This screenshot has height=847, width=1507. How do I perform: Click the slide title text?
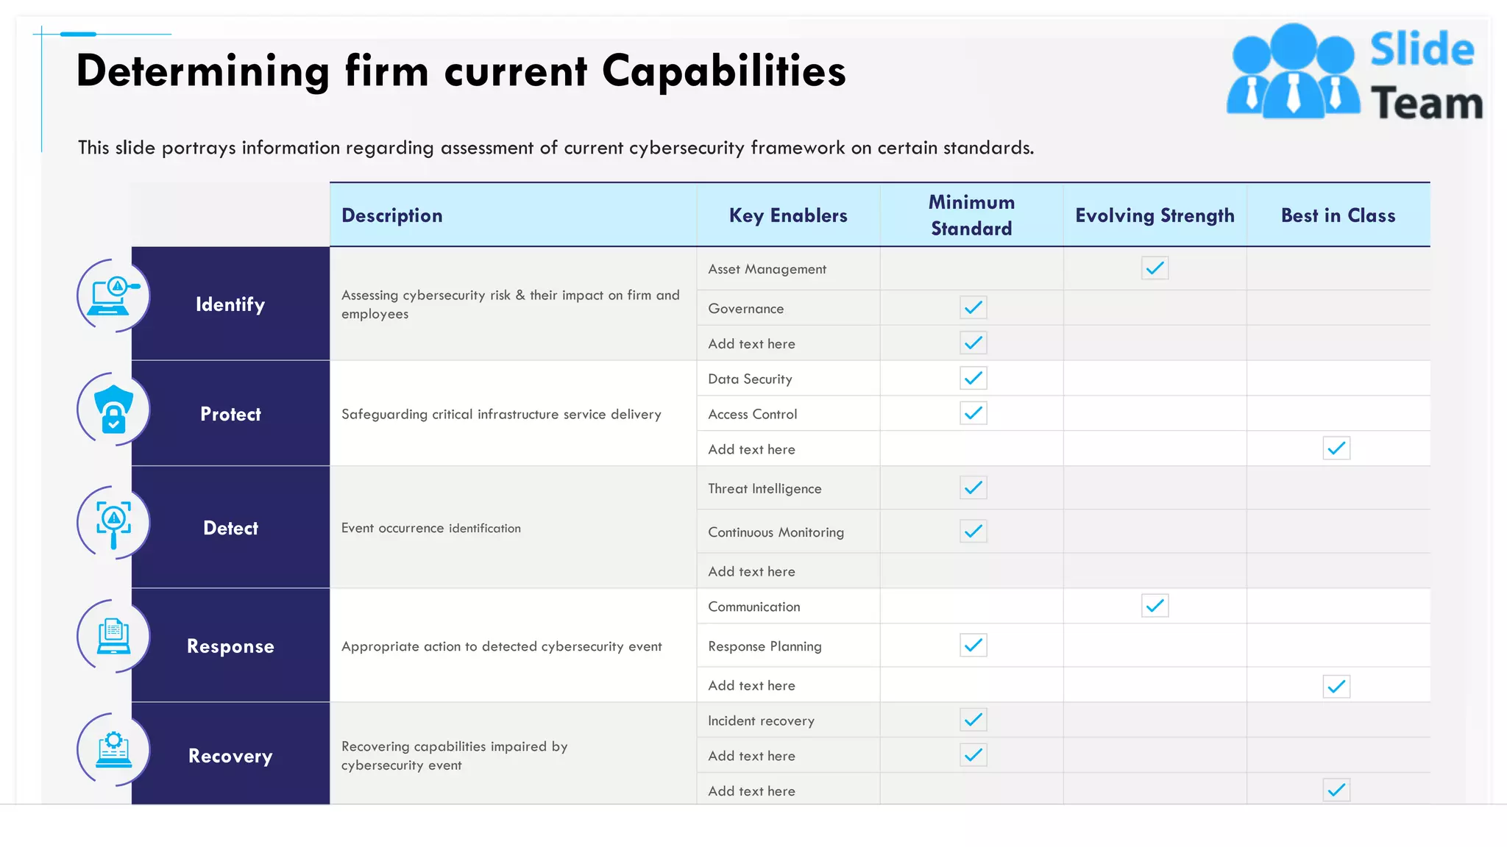tap(461, 71)
